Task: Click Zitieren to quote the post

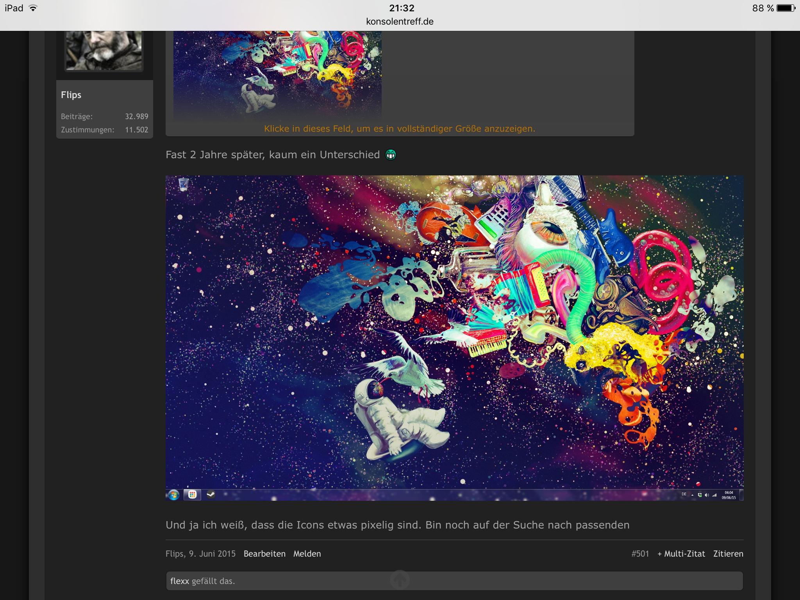Action: pos(728,554)
